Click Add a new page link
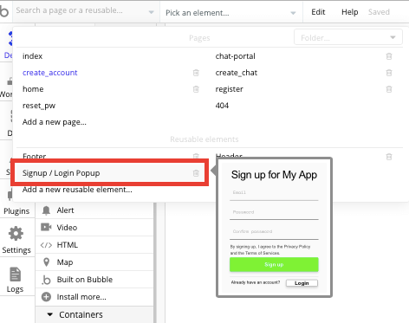 click(55, 122)
